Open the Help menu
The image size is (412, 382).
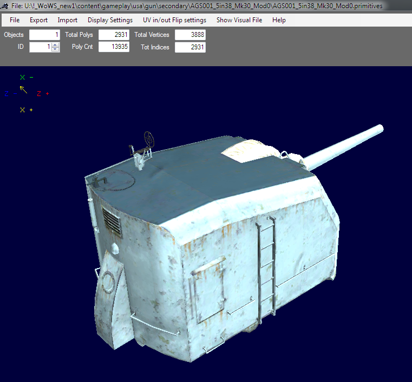coord(279,20)
